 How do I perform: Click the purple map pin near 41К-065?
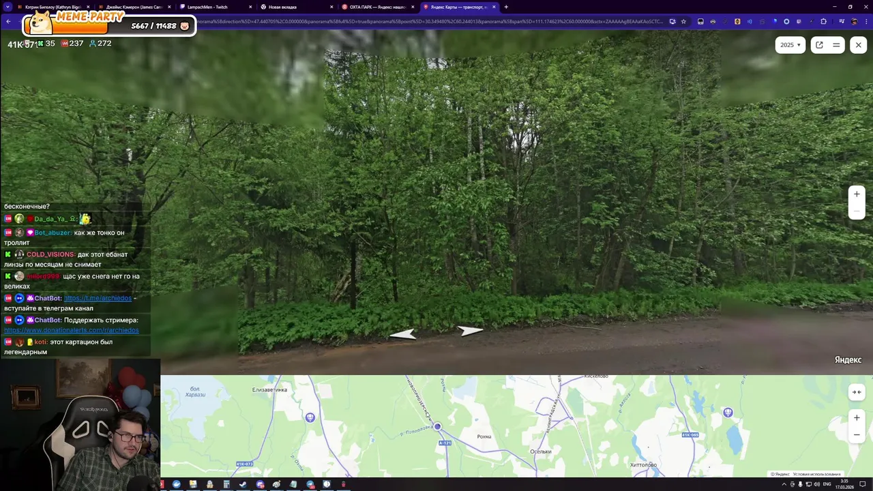(x=728, y=412)
